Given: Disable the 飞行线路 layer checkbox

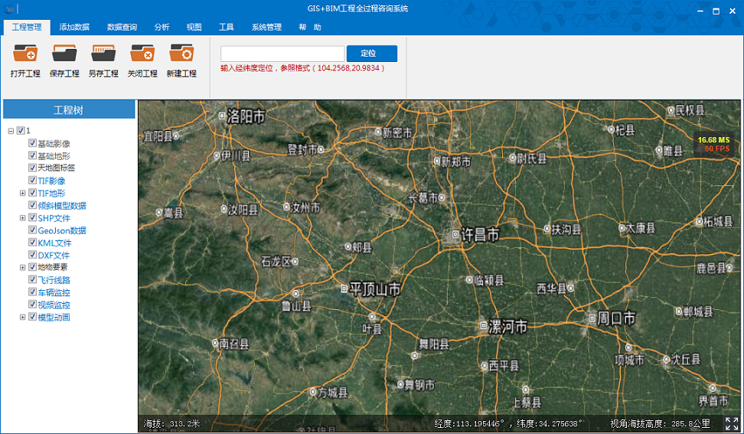Looking at the screenshot, I should click(x=32, y=280).
